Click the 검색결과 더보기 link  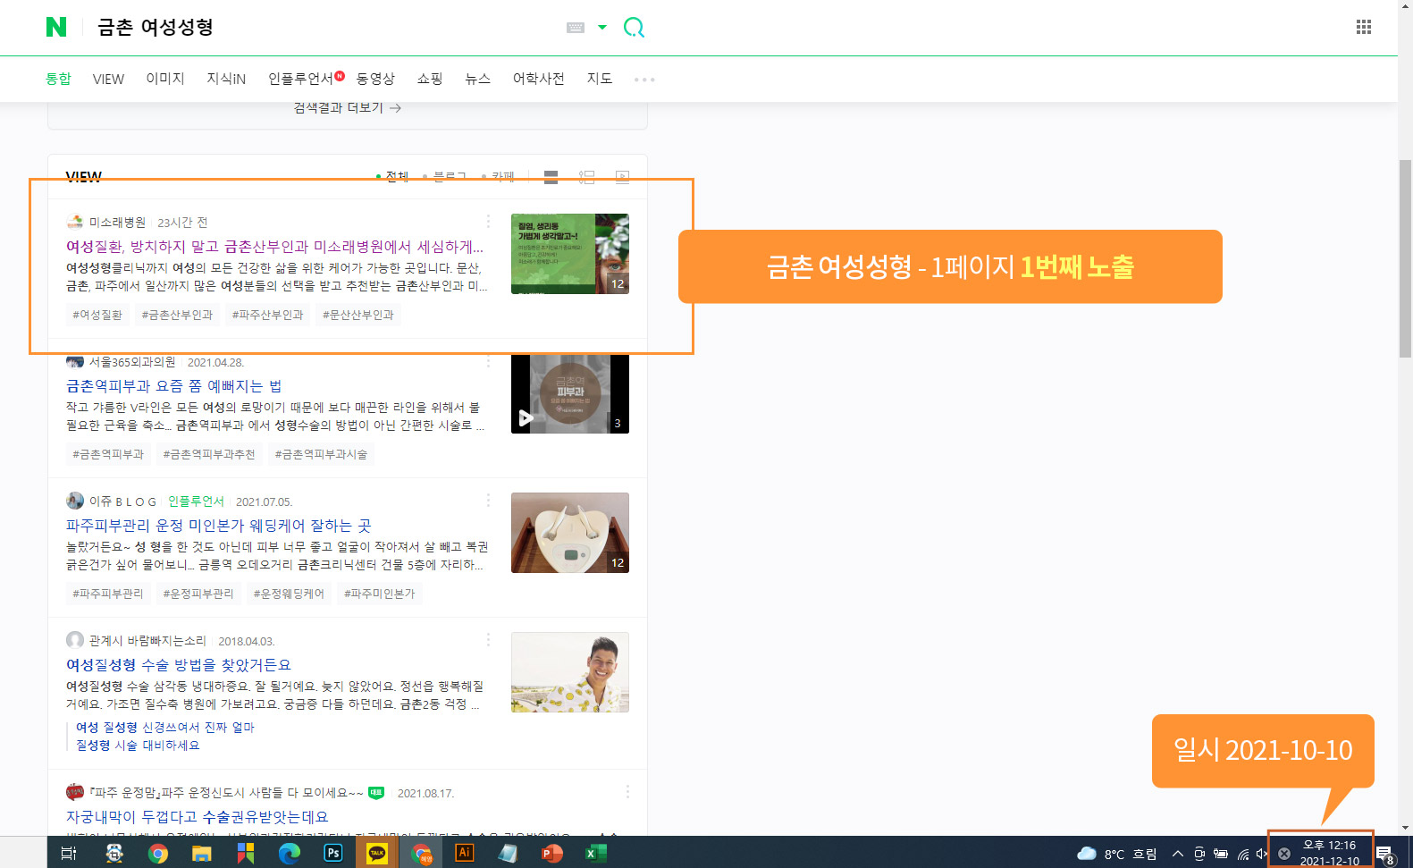[348, 108]
